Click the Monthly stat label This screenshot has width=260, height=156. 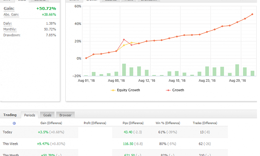[x=10, y=29]
